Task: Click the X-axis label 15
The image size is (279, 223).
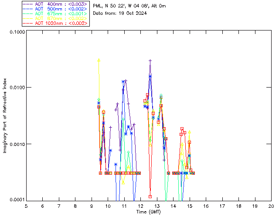Action: point(190,206)
